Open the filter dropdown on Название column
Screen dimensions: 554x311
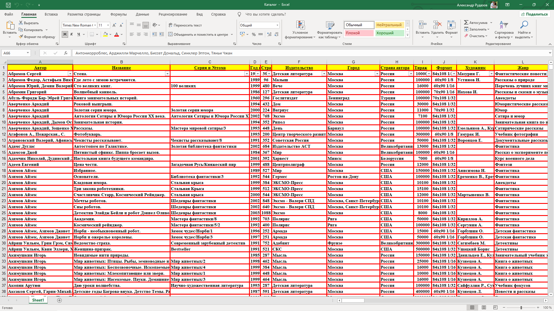coord(167,74)
